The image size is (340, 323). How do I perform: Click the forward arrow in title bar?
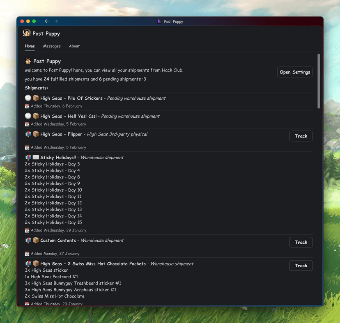point(56,21)
